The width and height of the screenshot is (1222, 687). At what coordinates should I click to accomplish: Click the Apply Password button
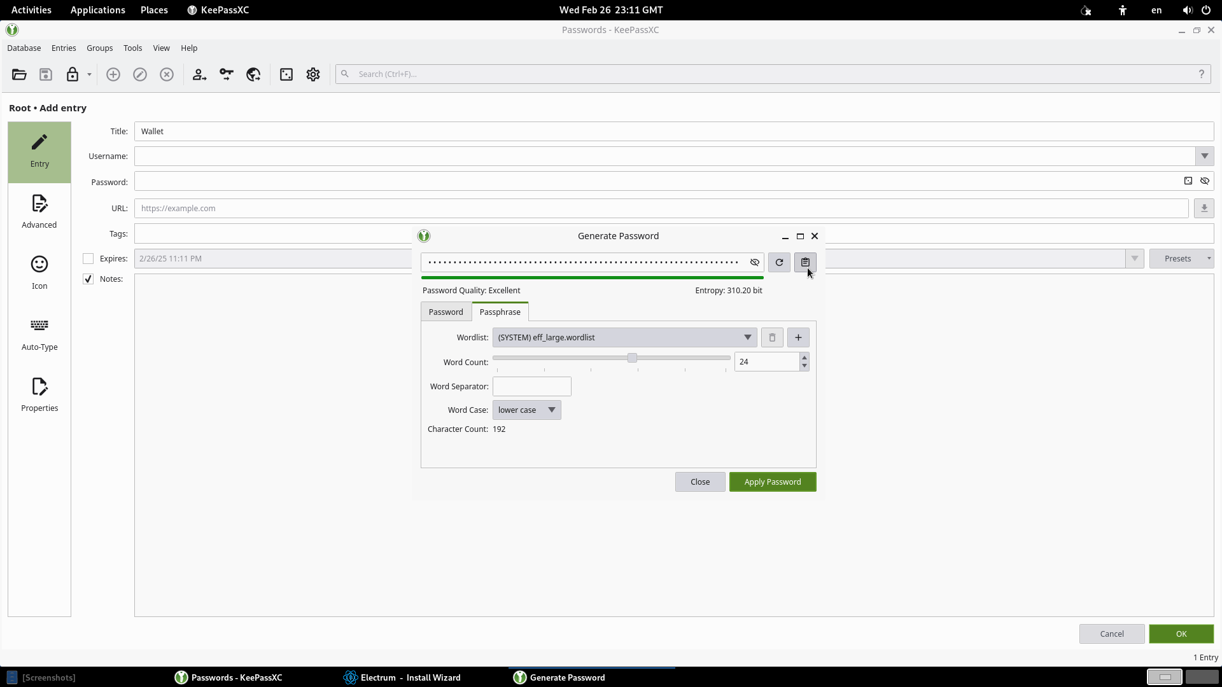772,482
